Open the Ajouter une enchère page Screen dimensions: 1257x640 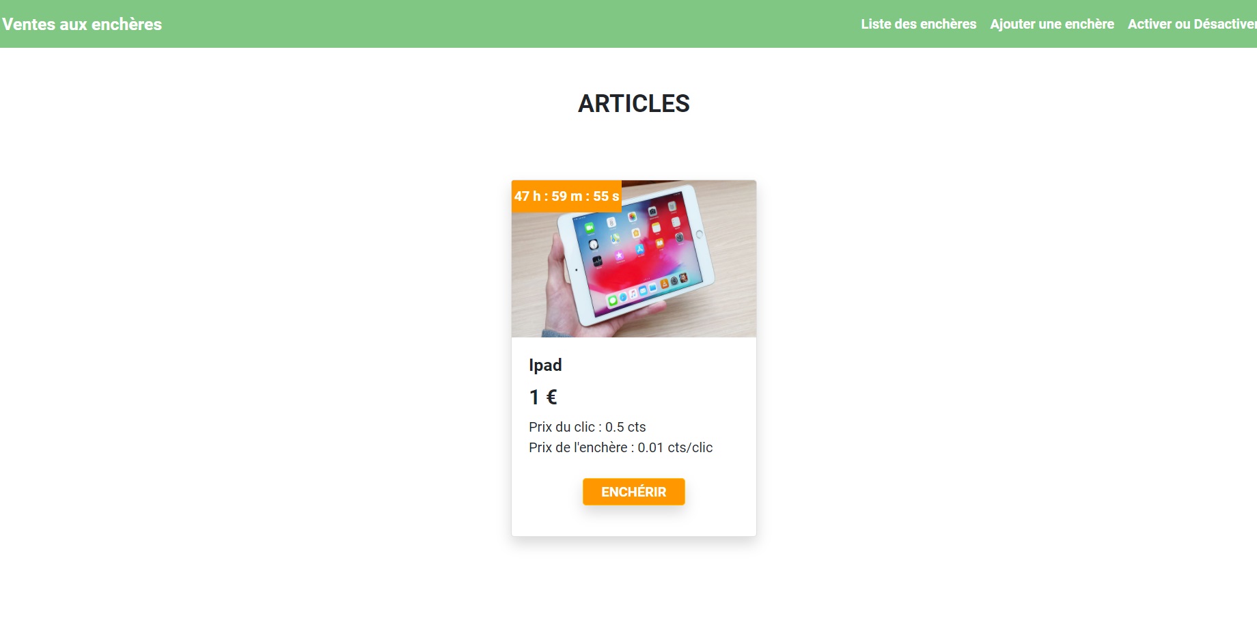[1052, 24]
